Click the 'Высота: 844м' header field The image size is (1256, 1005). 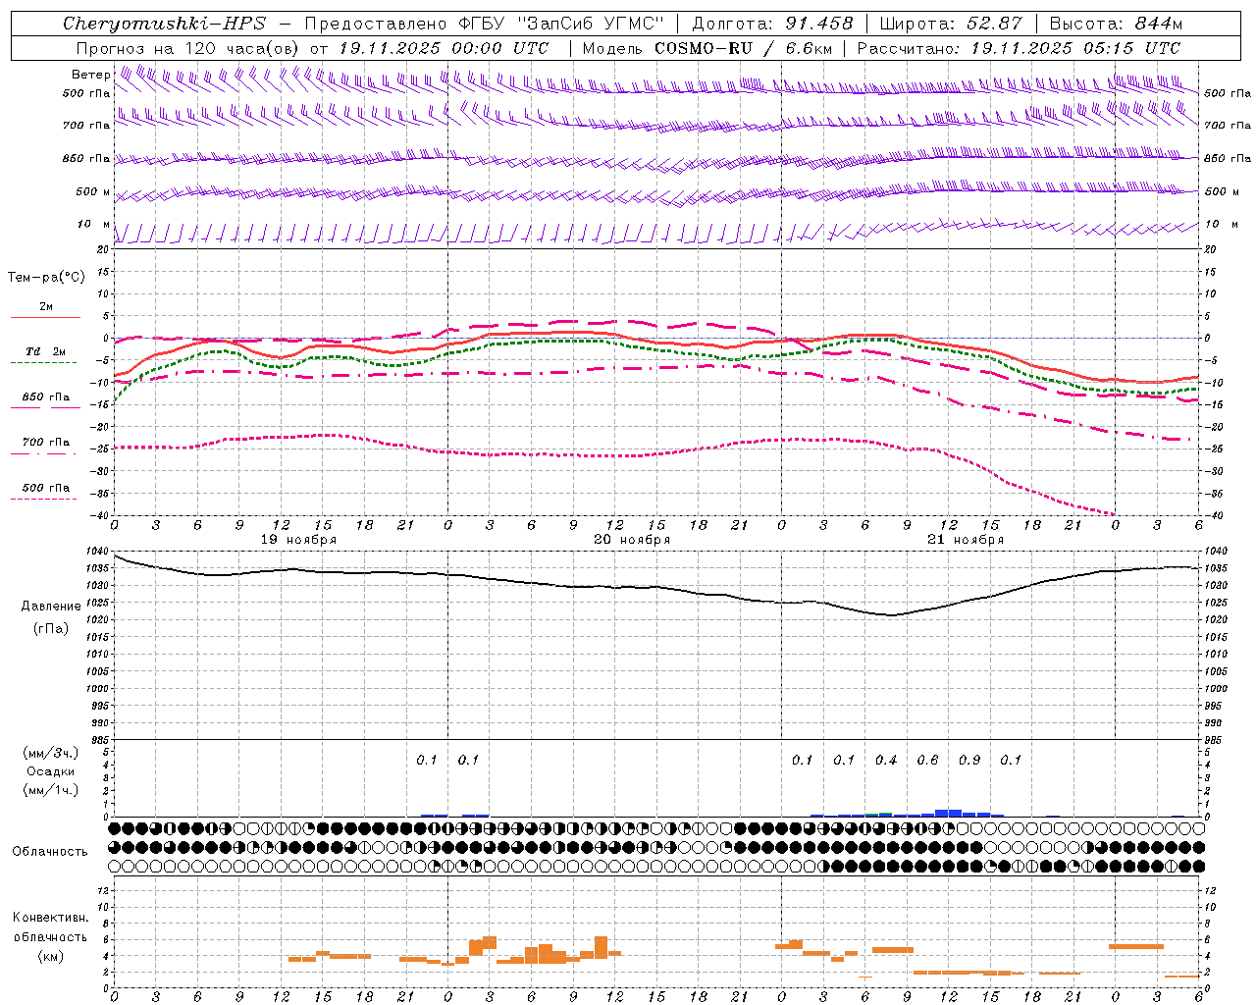[1116, 24]
